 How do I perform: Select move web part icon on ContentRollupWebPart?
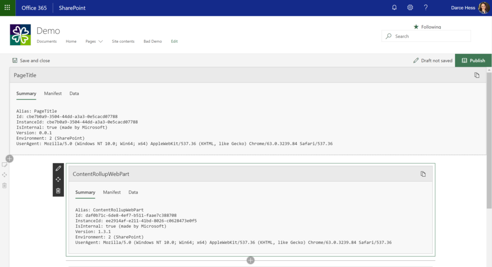(58, 180)
